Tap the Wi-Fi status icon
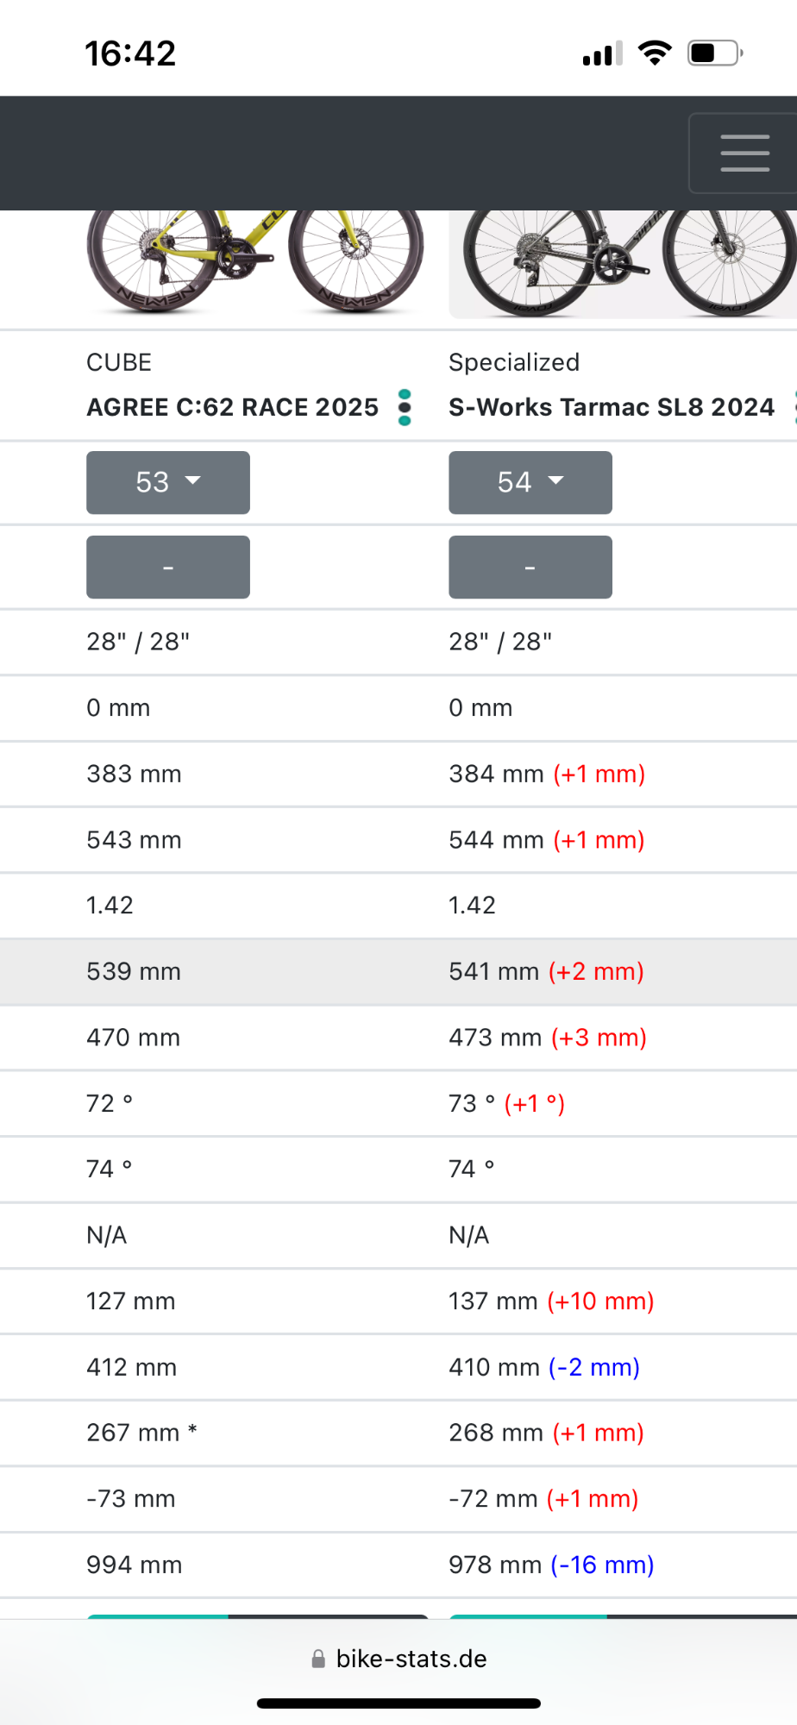 click(x=655, y=53)
